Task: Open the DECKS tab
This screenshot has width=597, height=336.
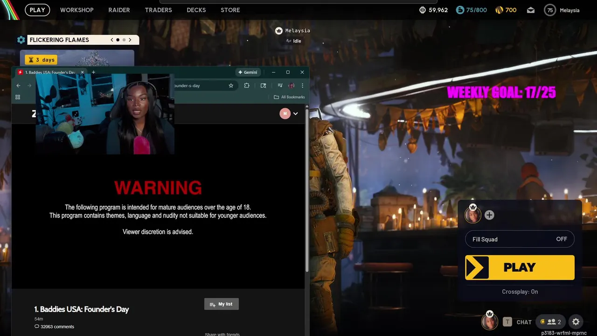Action: [x=196, y=10]
